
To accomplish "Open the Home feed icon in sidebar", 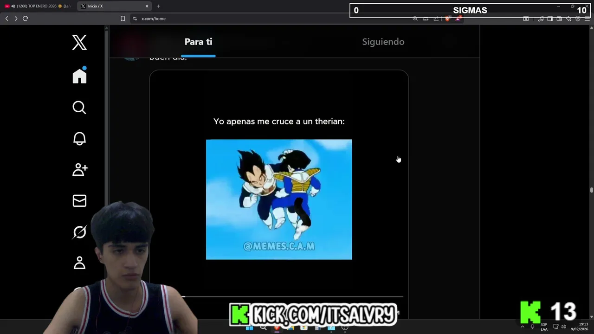I will point(79,76).
